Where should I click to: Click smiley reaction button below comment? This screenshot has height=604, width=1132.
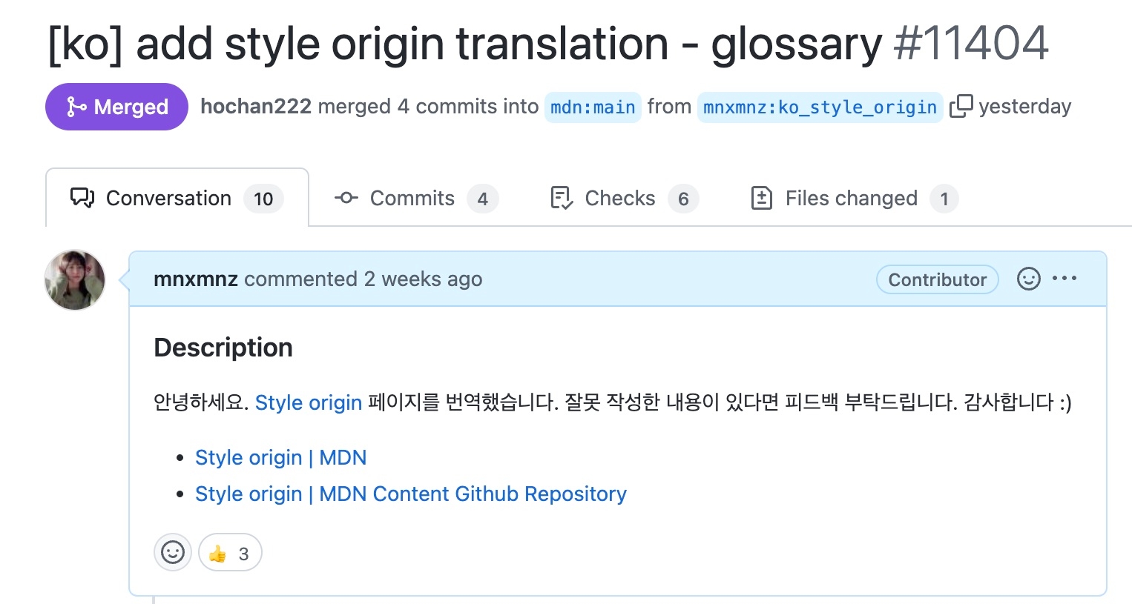(173, 553)
